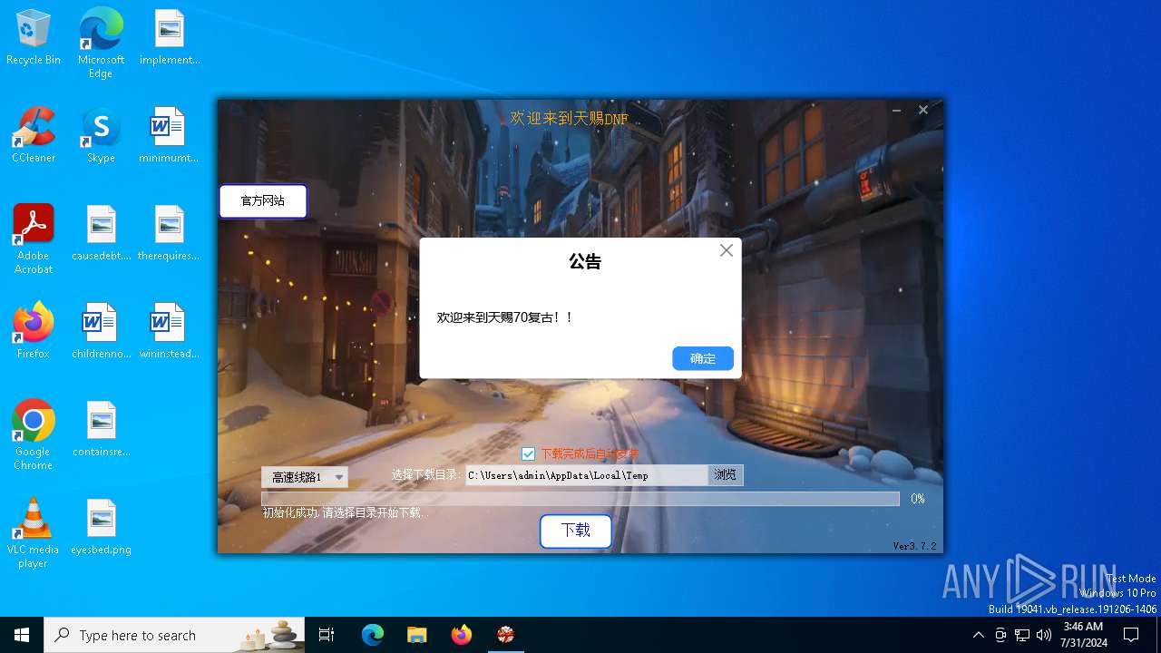Select the containsre... image file
This screenshot has height=653, width=1161.
[102, 430]
